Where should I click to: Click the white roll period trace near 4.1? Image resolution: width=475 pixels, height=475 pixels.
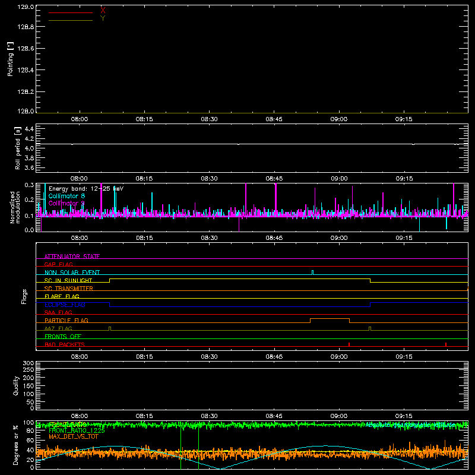[x=252, y=144]
